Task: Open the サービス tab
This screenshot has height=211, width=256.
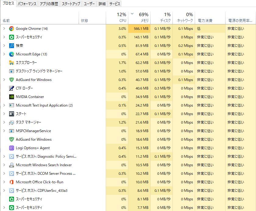Action: tap(115, 4)
